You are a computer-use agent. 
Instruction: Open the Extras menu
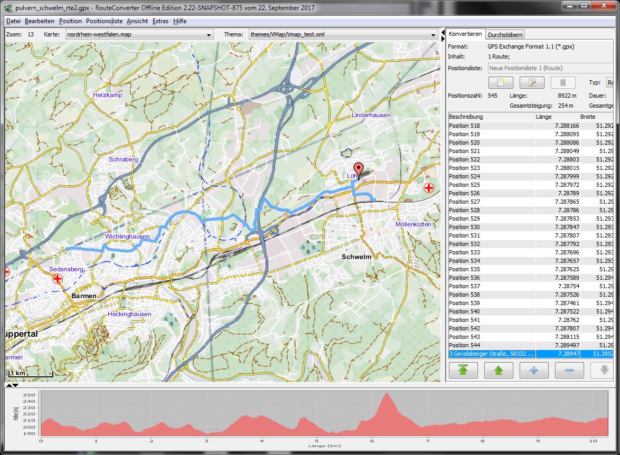point(161,21)
